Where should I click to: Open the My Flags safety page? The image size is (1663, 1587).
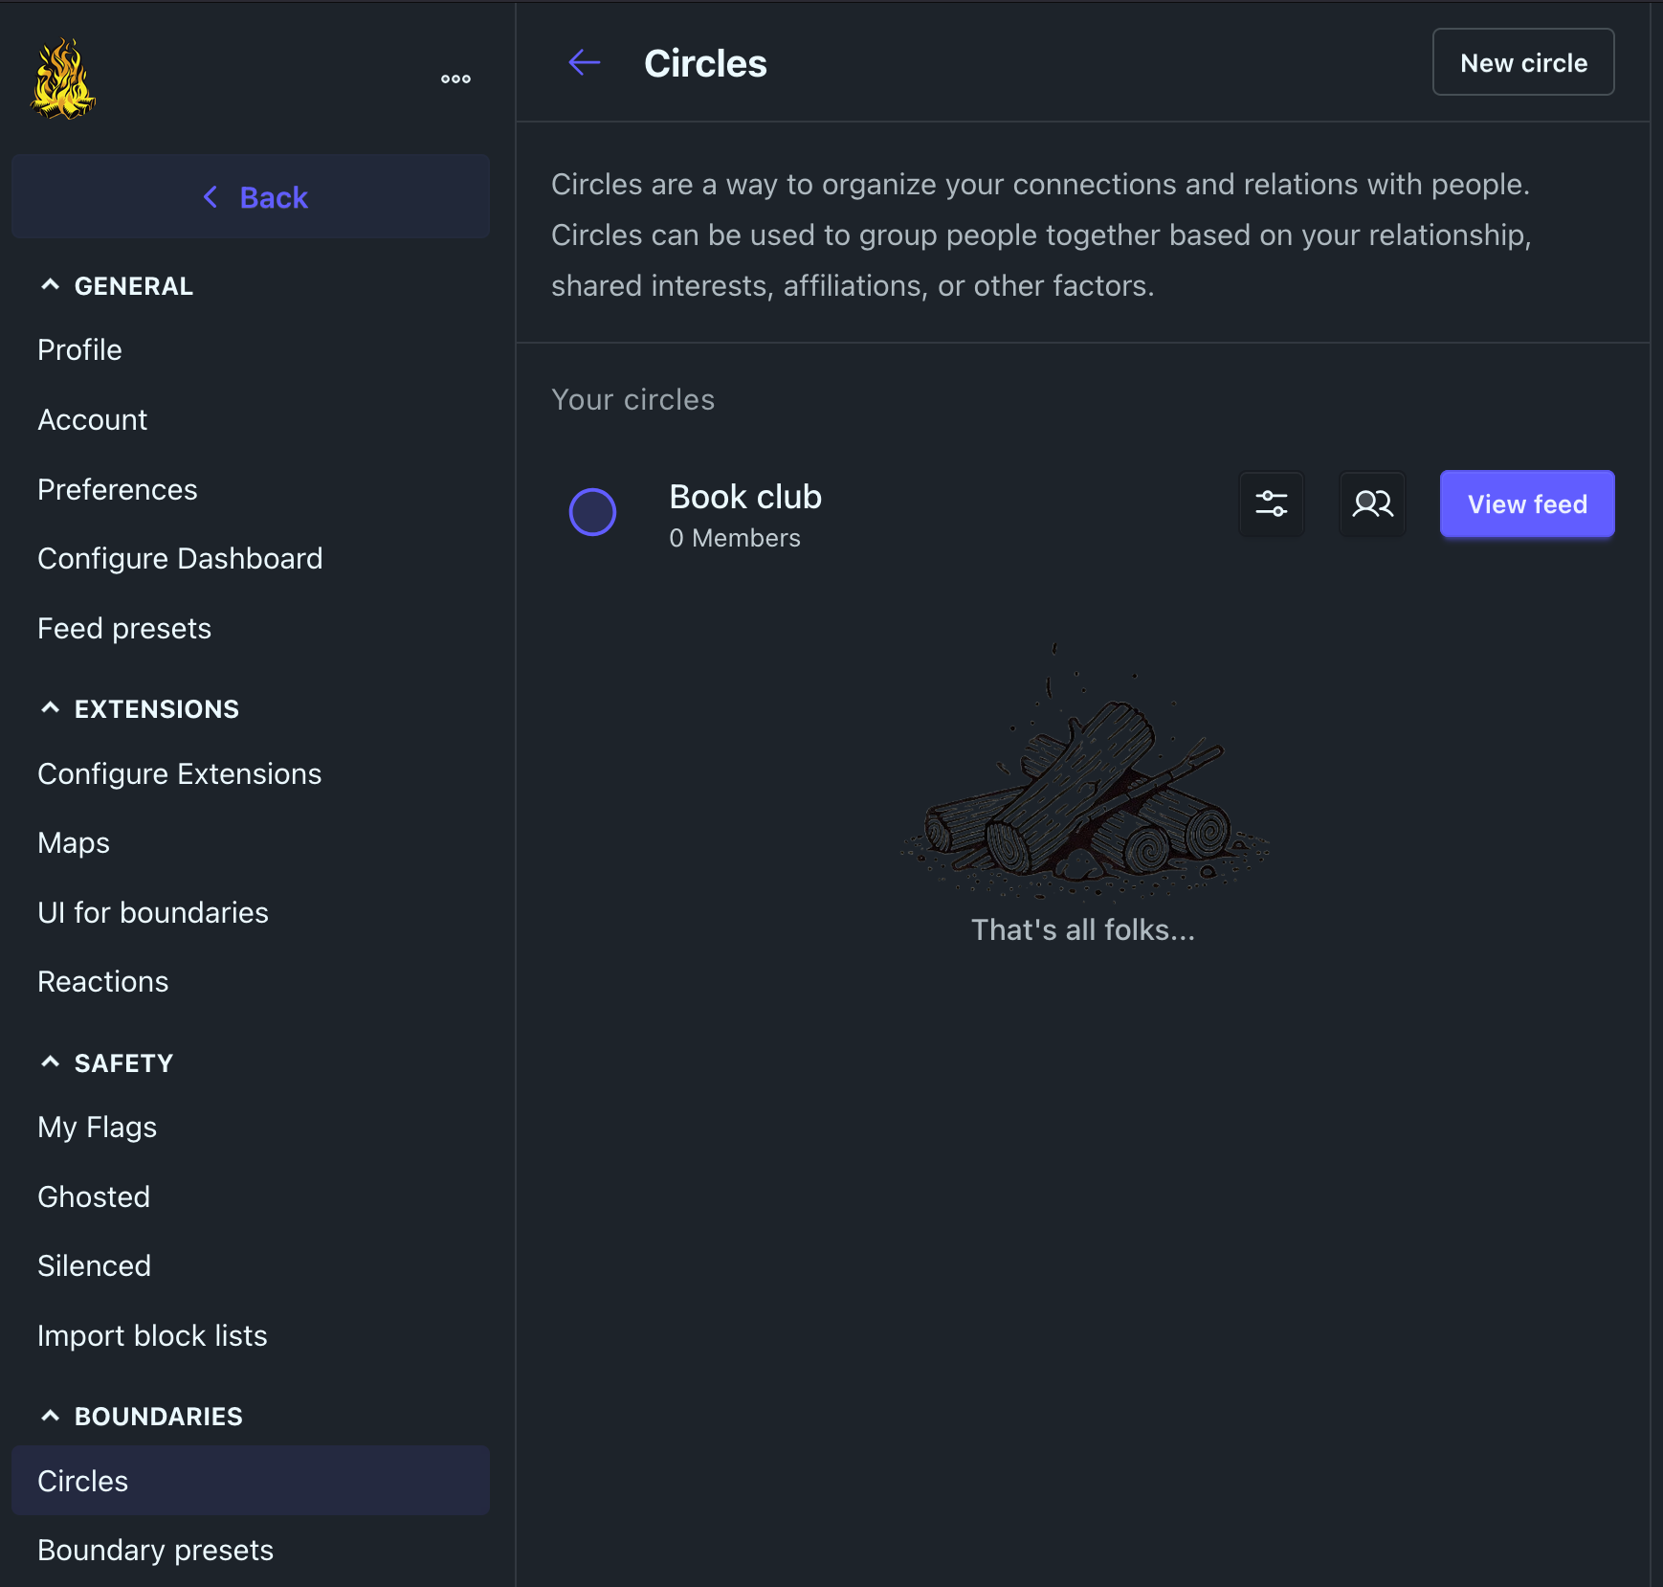97,1127
